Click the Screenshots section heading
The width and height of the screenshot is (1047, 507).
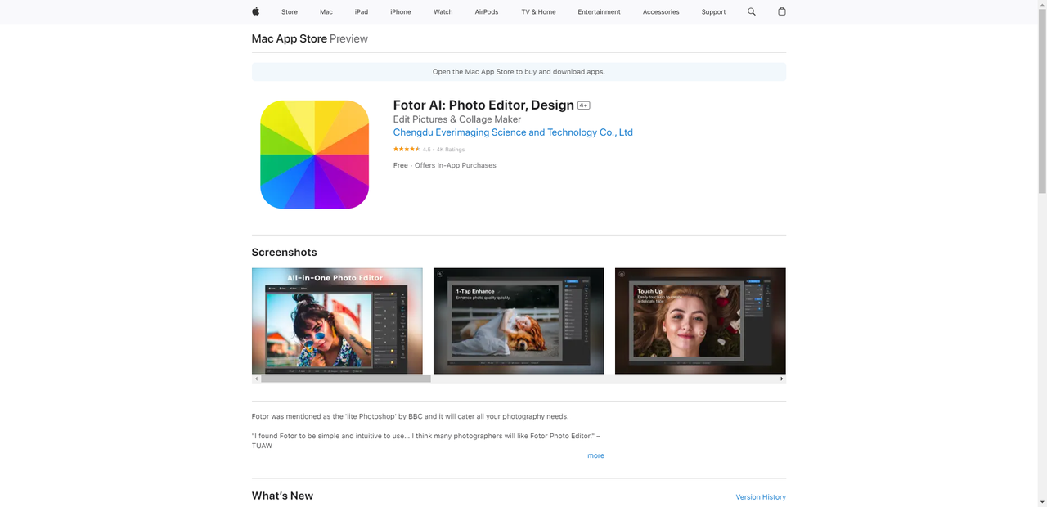coord(284,253)
